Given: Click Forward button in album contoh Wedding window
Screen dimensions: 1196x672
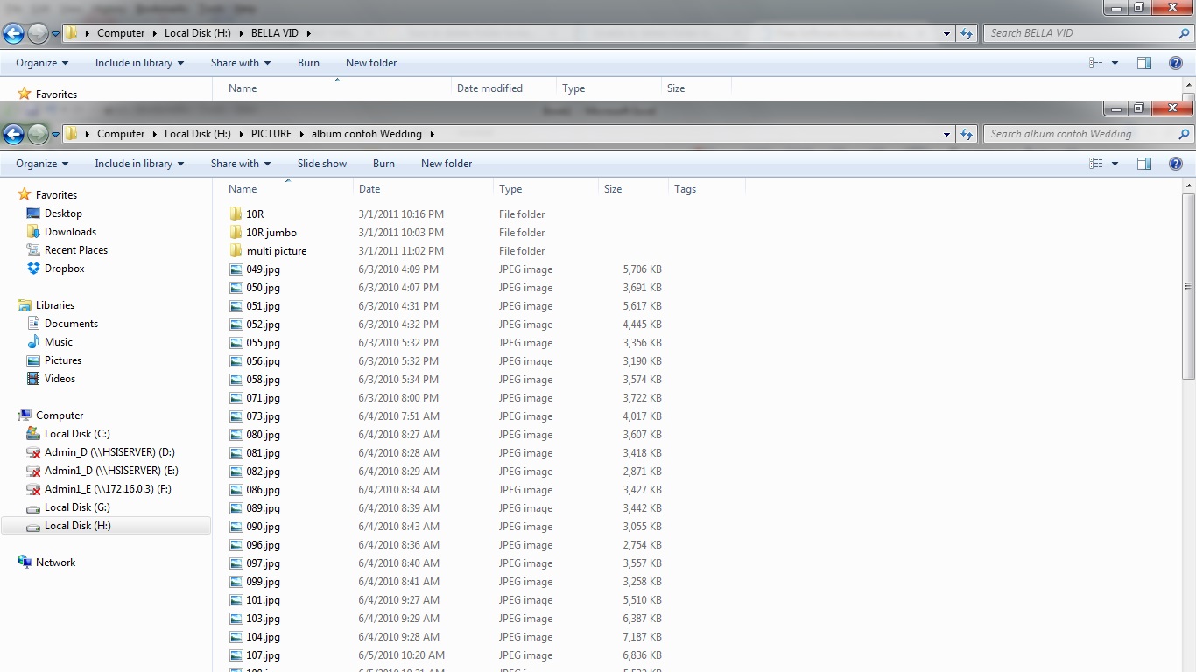Looking at the screenshot, I should point(38,134).
